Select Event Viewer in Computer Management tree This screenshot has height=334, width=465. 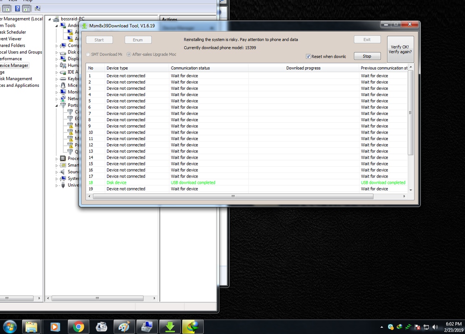[11, 39]
